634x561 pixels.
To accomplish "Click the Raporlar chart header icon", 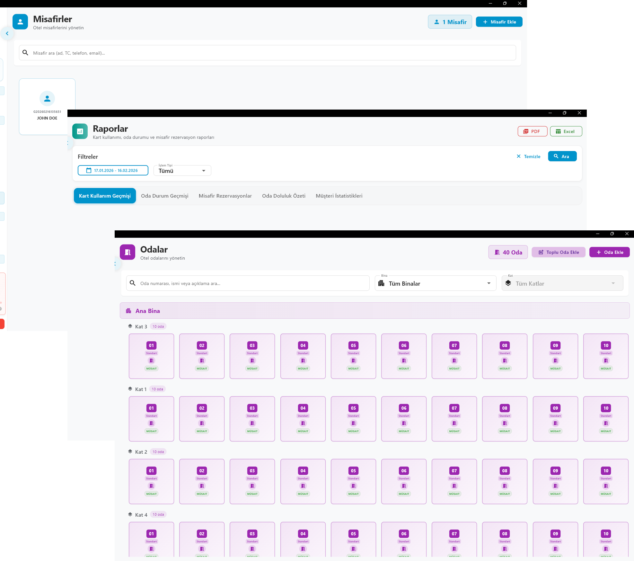I will point(80,131).
